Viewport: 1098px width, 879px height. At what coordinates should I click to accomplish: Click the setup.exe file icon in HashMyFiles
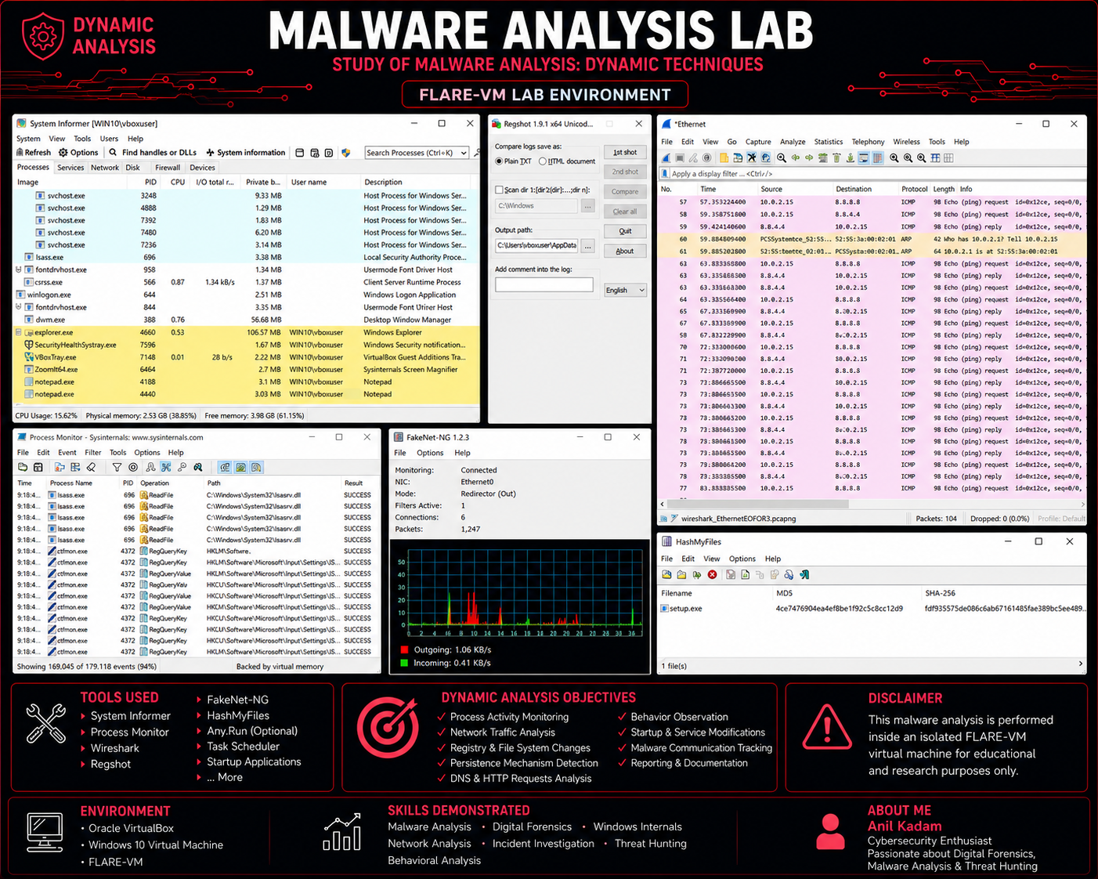pos(665,608)
